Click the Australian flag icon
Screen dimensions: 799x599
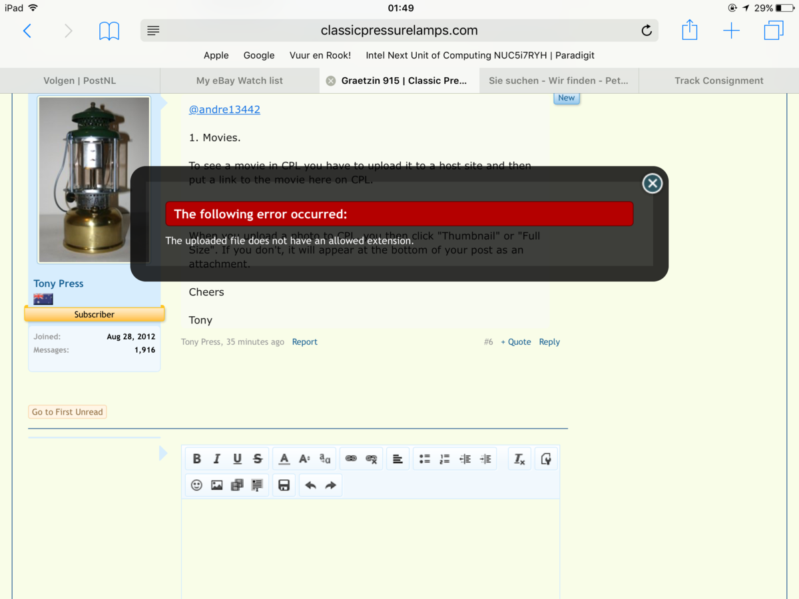click(43, 299)
